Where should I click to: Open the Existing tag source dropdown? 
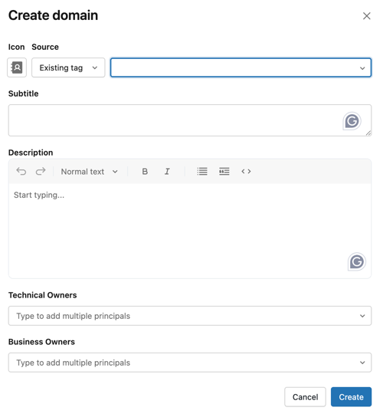(x=68, y=67)
